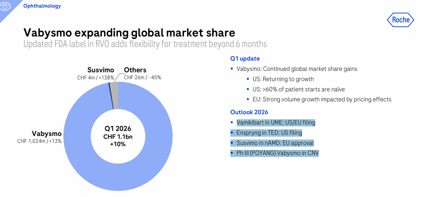Image resolution: width=421 pixels, height=197 pixels.
Task: Select the Ophthalmology section label
Action: (42, 6)
